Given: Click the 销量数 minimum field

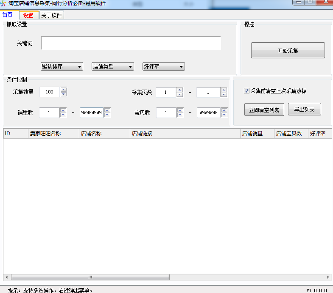Looking at the screenshot, I should coord(49,112).
